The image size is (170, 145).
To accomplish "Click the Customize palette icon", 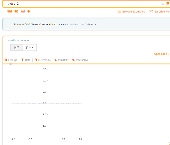I will coord(36,60).
